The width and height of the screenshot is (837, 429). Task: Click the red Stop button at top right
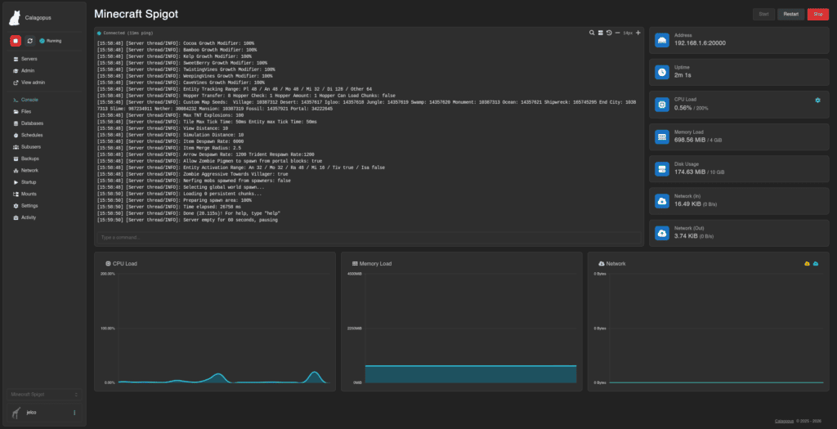pos(817,15)
